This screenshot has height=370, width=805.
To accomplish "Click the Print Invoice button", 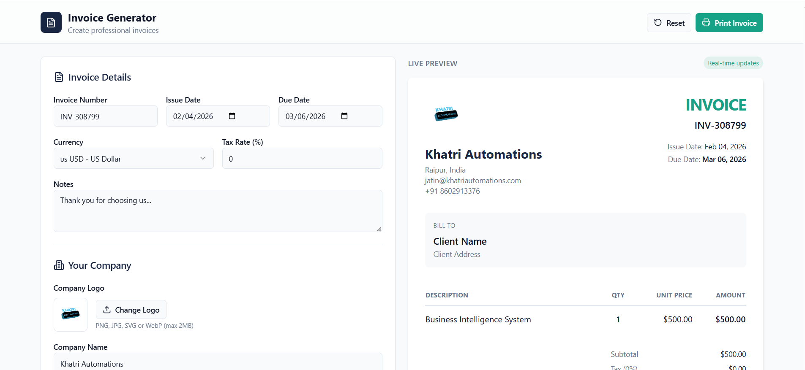I will 729,23.
